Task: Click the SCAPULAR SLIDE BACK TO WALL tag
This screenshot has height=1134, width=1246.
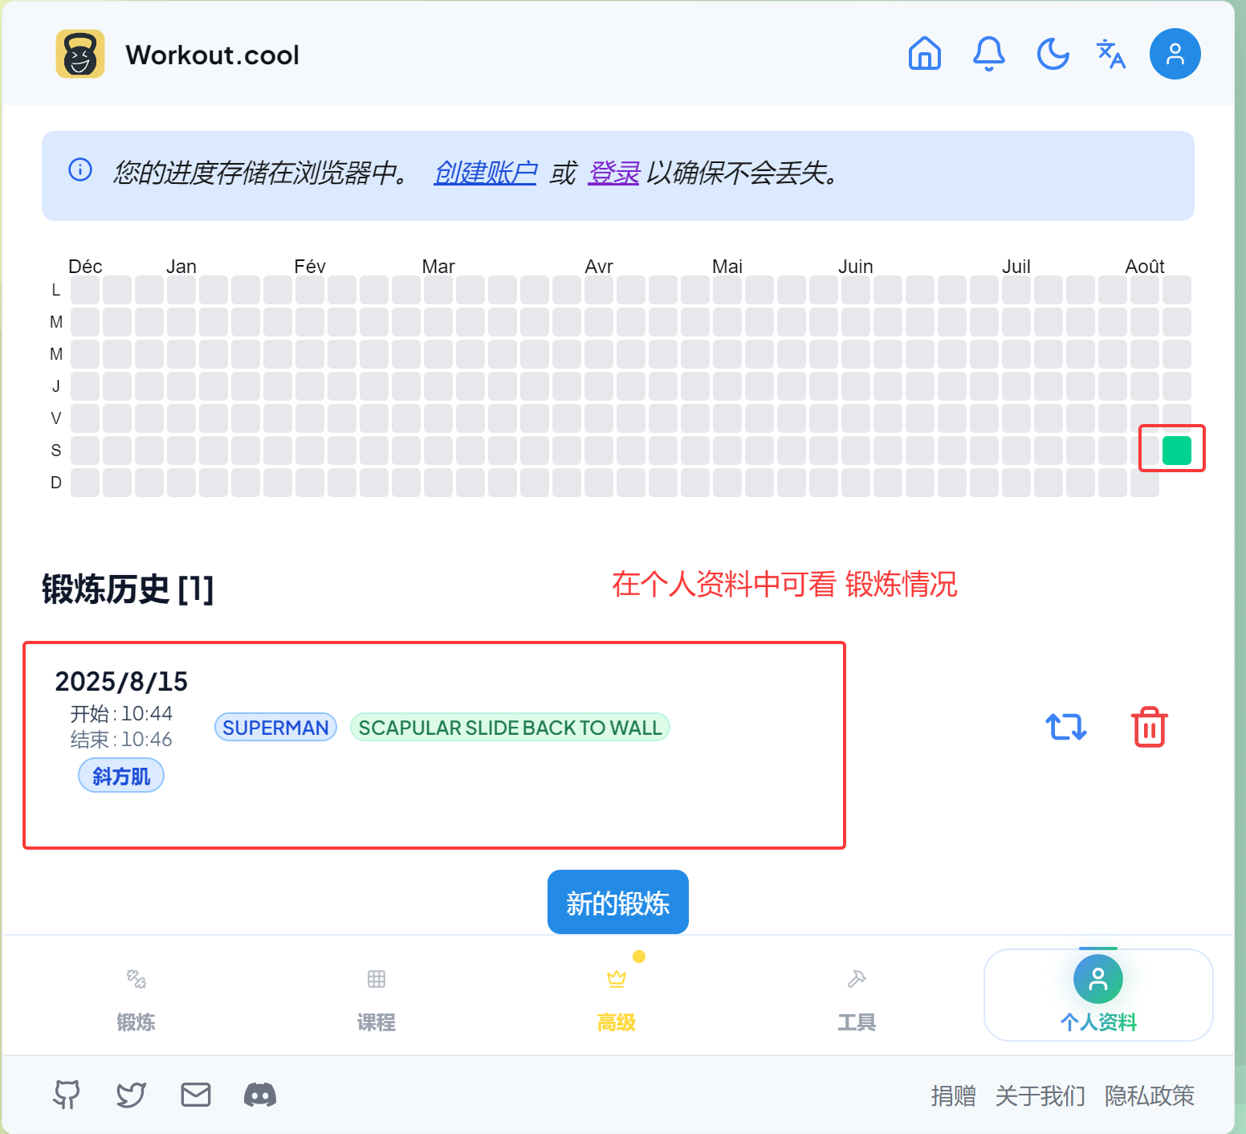Action: 510,728
